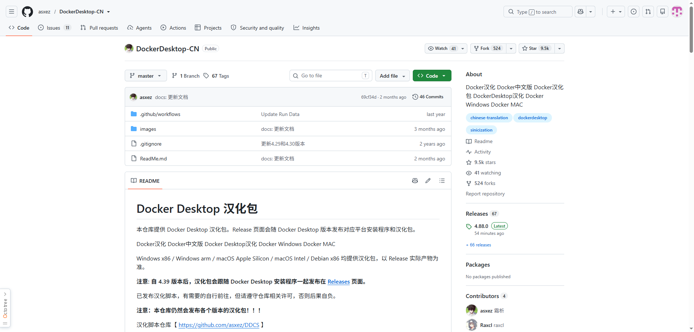Open the Watch notifications dropdown
The image size is (694, 332).
446,48
